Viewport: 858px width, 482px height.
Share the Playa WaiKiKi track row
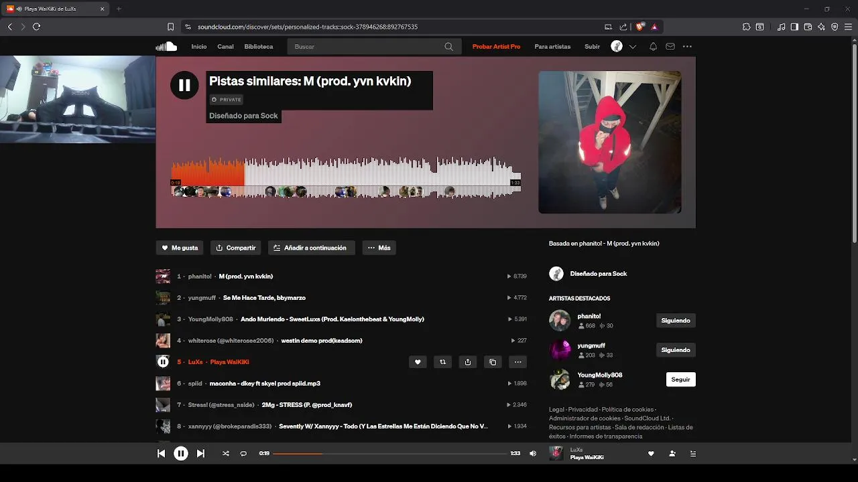click(468, 362)
